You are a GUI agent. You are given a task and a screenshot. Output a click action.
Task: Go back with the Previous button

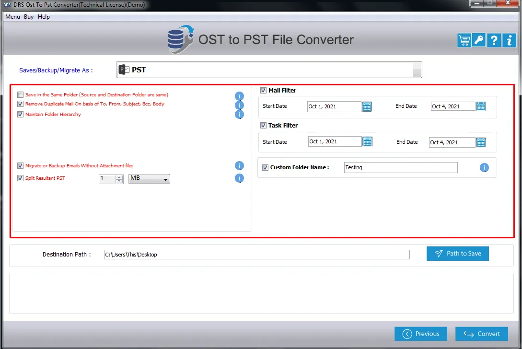tap(421, 334)
